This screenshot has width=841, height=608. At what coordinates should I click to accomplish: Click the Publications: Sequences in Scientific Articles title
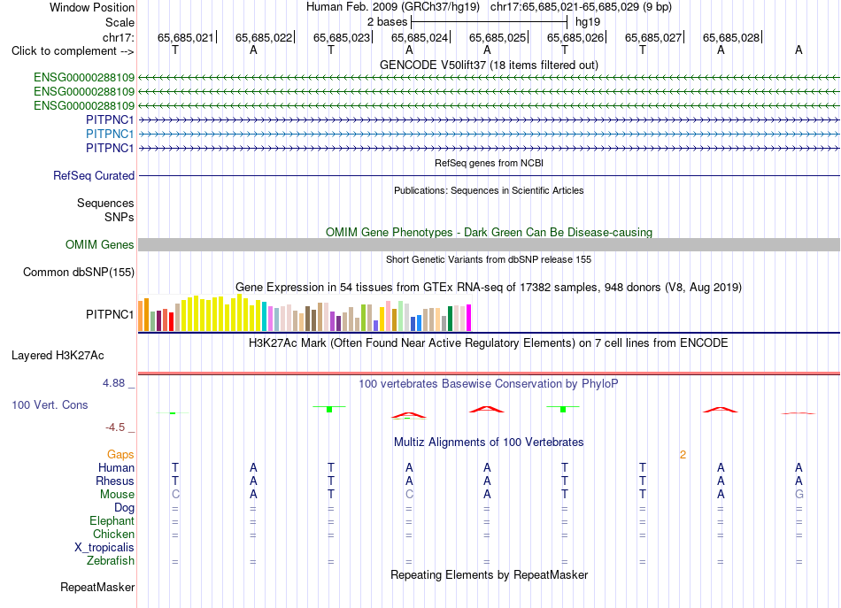point(489,190)
